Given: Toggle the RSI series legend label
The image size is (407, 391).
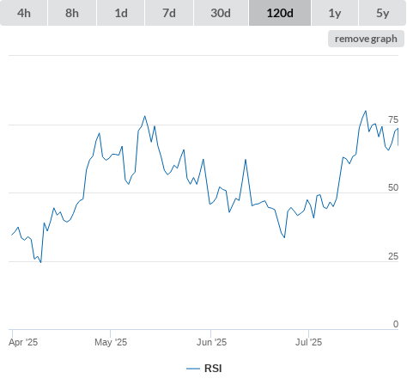Looking at the screenshot, I should (213, 369).
